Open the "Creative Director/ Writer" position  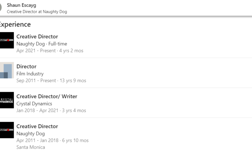click(47, 96)
